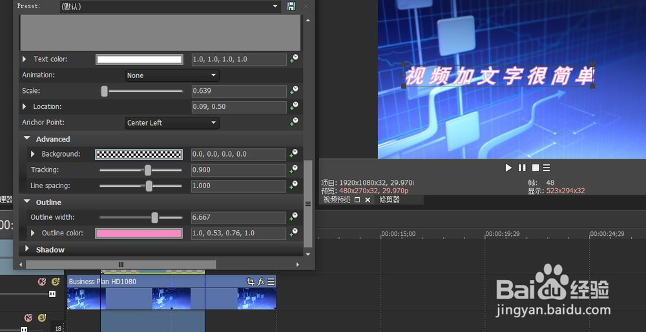This screenshot has height=332, width=646.
Task: Click the 00:00:19;29 mark on the timeline ruler
Action: pyautogui.click(x=502, y=234)
